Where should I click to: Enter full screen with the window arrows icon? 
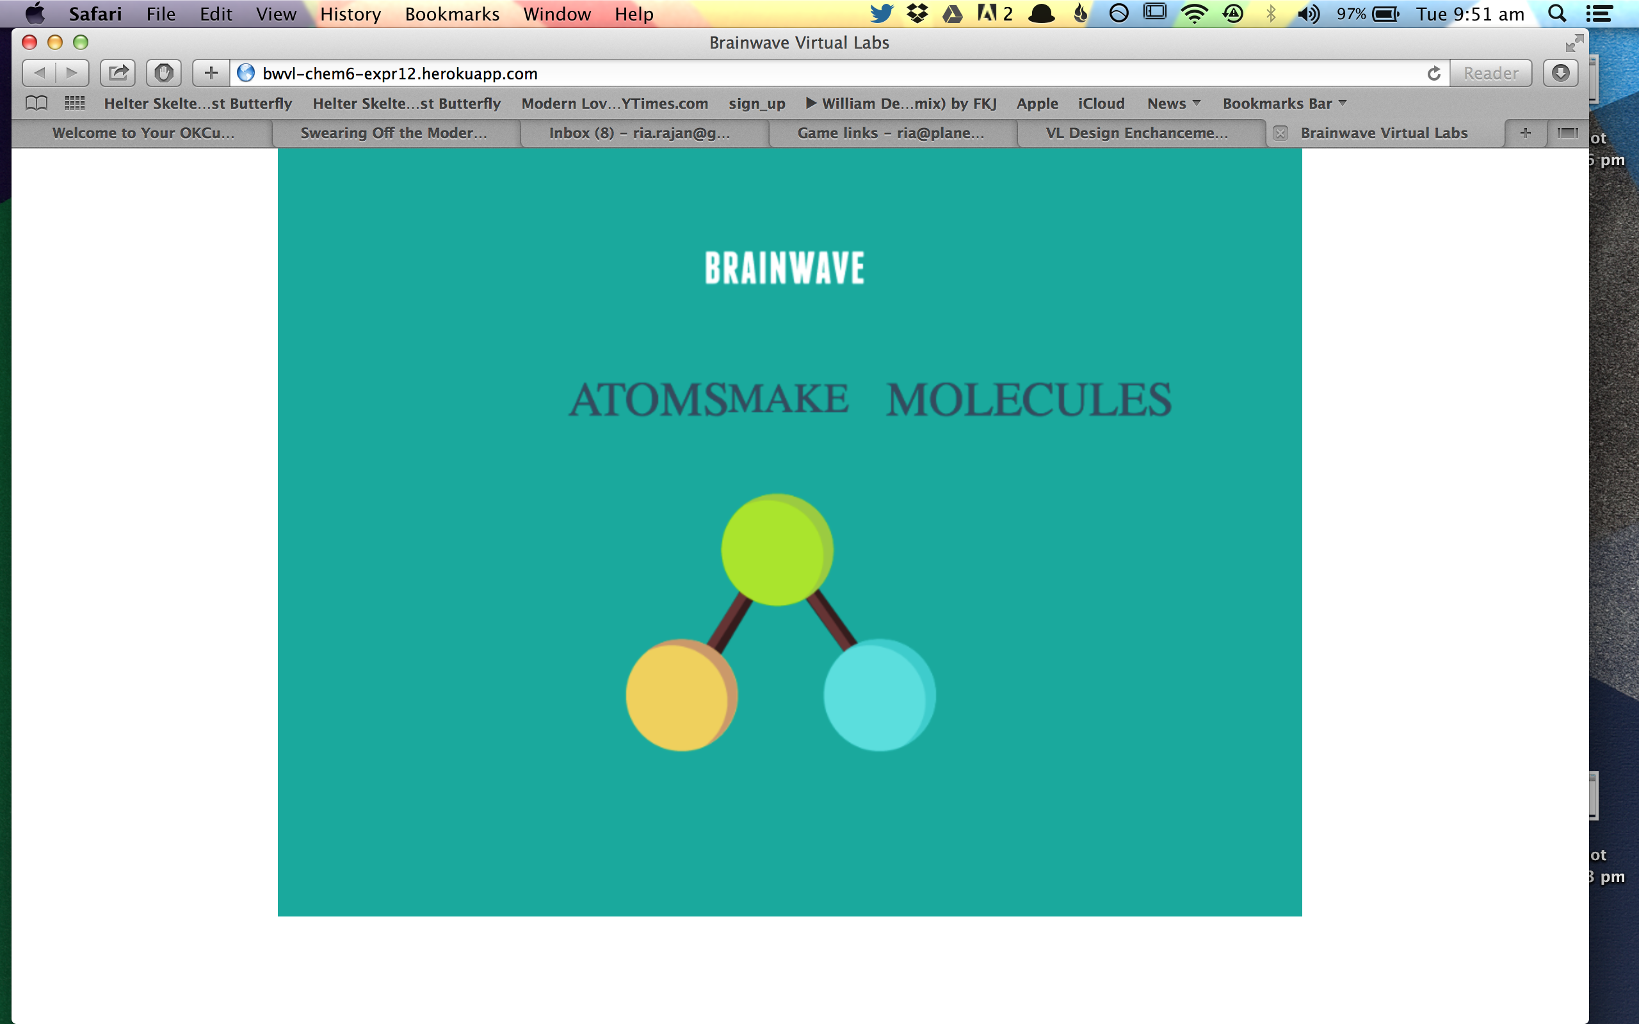[x=1574, y=43]
